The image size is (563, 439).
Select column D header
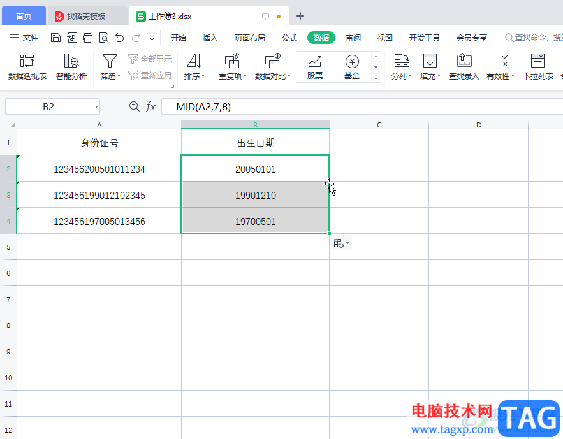(x=479, y=124)
